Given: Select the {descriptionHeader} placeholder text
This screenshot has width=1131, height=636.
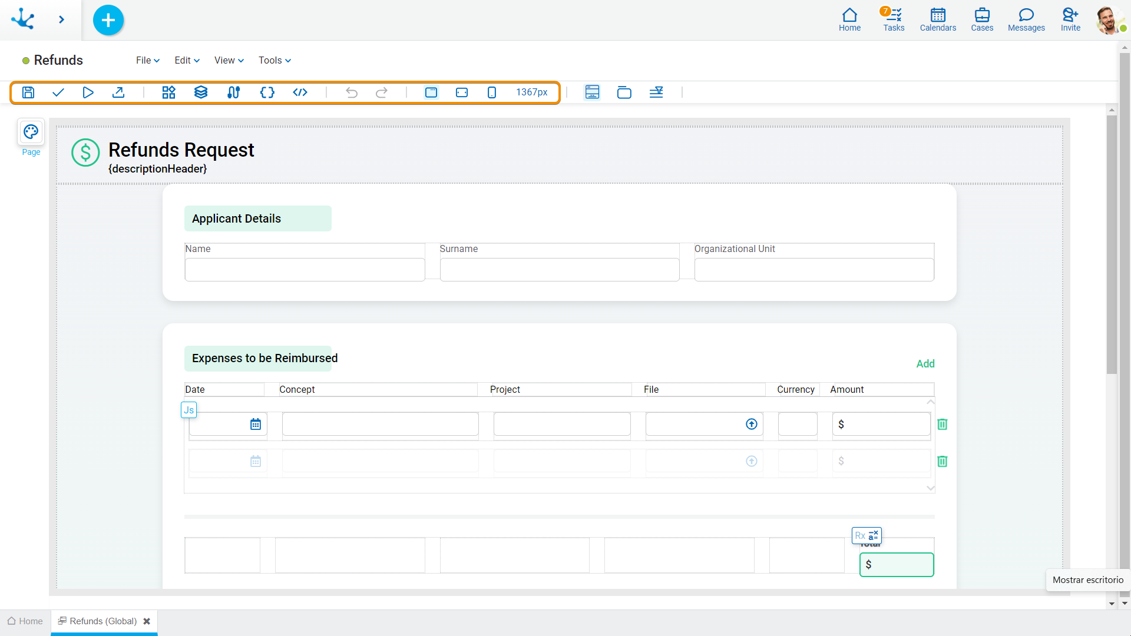Looking at the screenshot, I should [158, 169].
